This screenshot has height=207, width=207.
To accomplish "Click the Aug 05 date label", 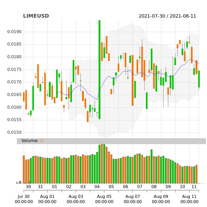I will 104,197.
